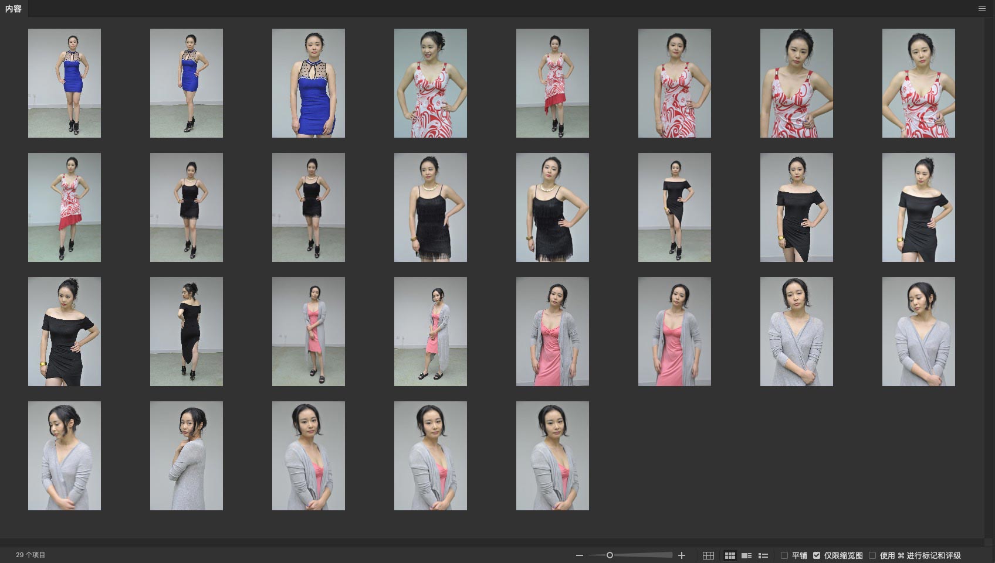Click the 29 个项目 status text
This screenshot has height=563, width=995.
click(31, 555)
